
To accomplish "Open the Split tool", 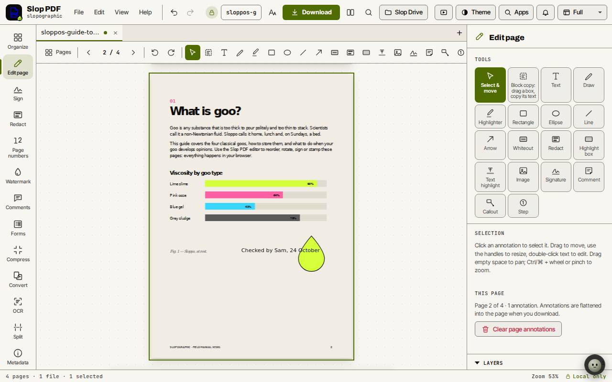I will [x=18, y=331].
